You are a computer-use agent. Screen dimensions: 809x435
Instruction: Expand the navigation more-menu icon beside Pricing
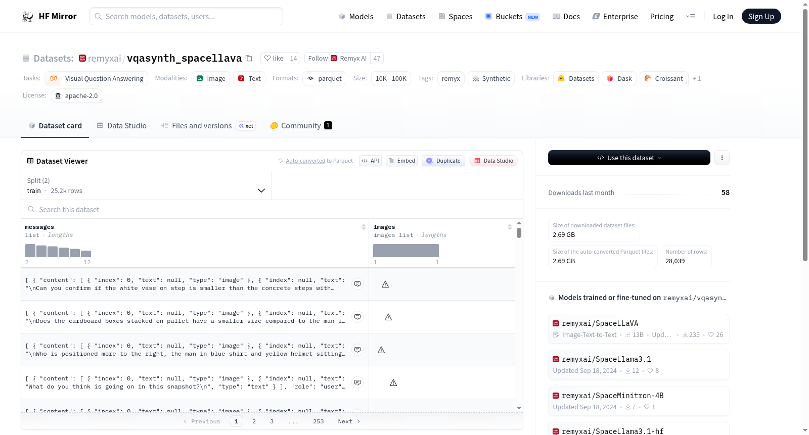tap(690, 17)
